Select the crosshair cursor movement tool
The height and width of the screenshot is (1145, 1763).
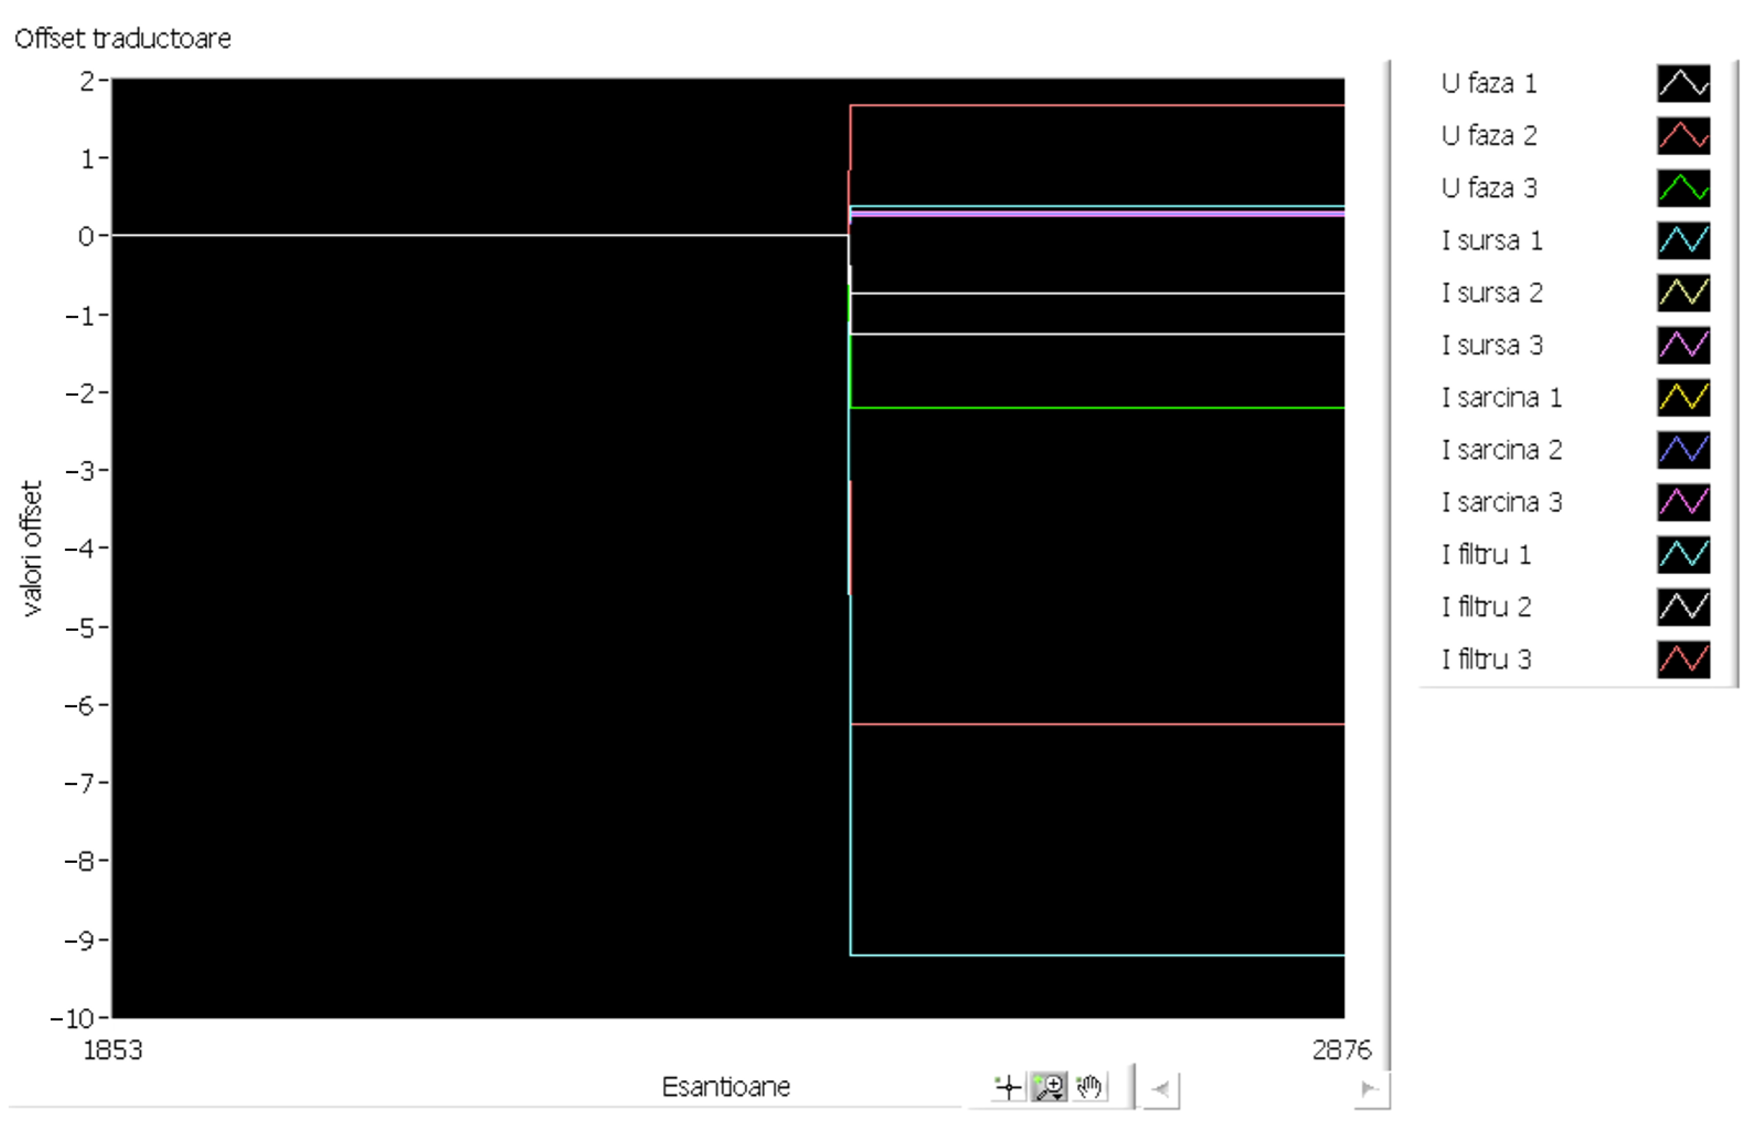(1008, 1087)
